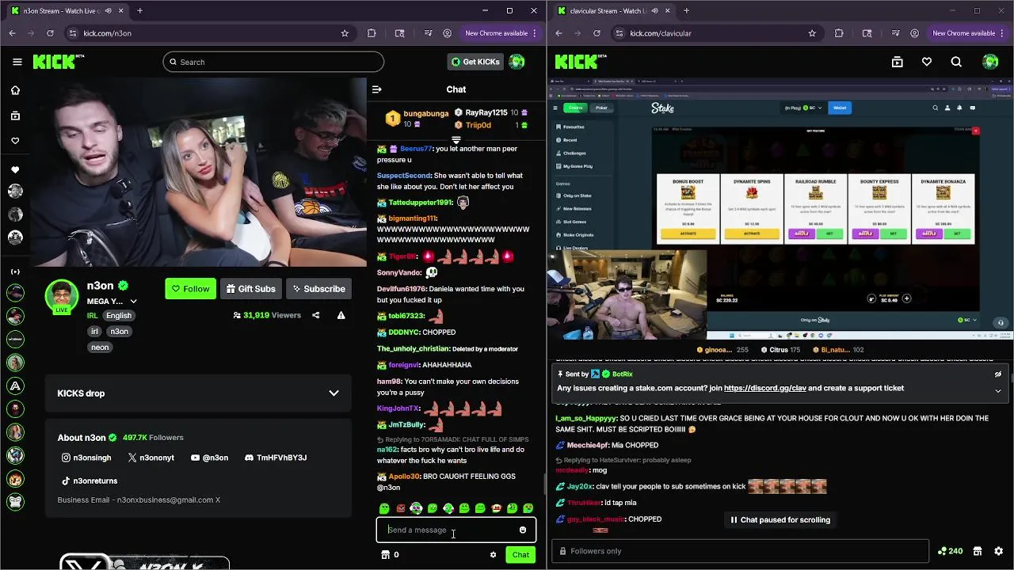Click the neon tag

pyautogui.click(x=100, y=348)
